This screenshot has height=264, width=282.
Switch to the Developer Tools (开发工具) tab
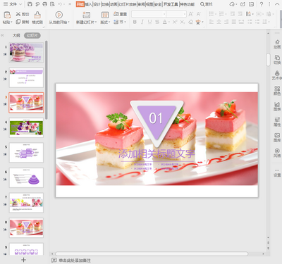[x=171, y=4]
